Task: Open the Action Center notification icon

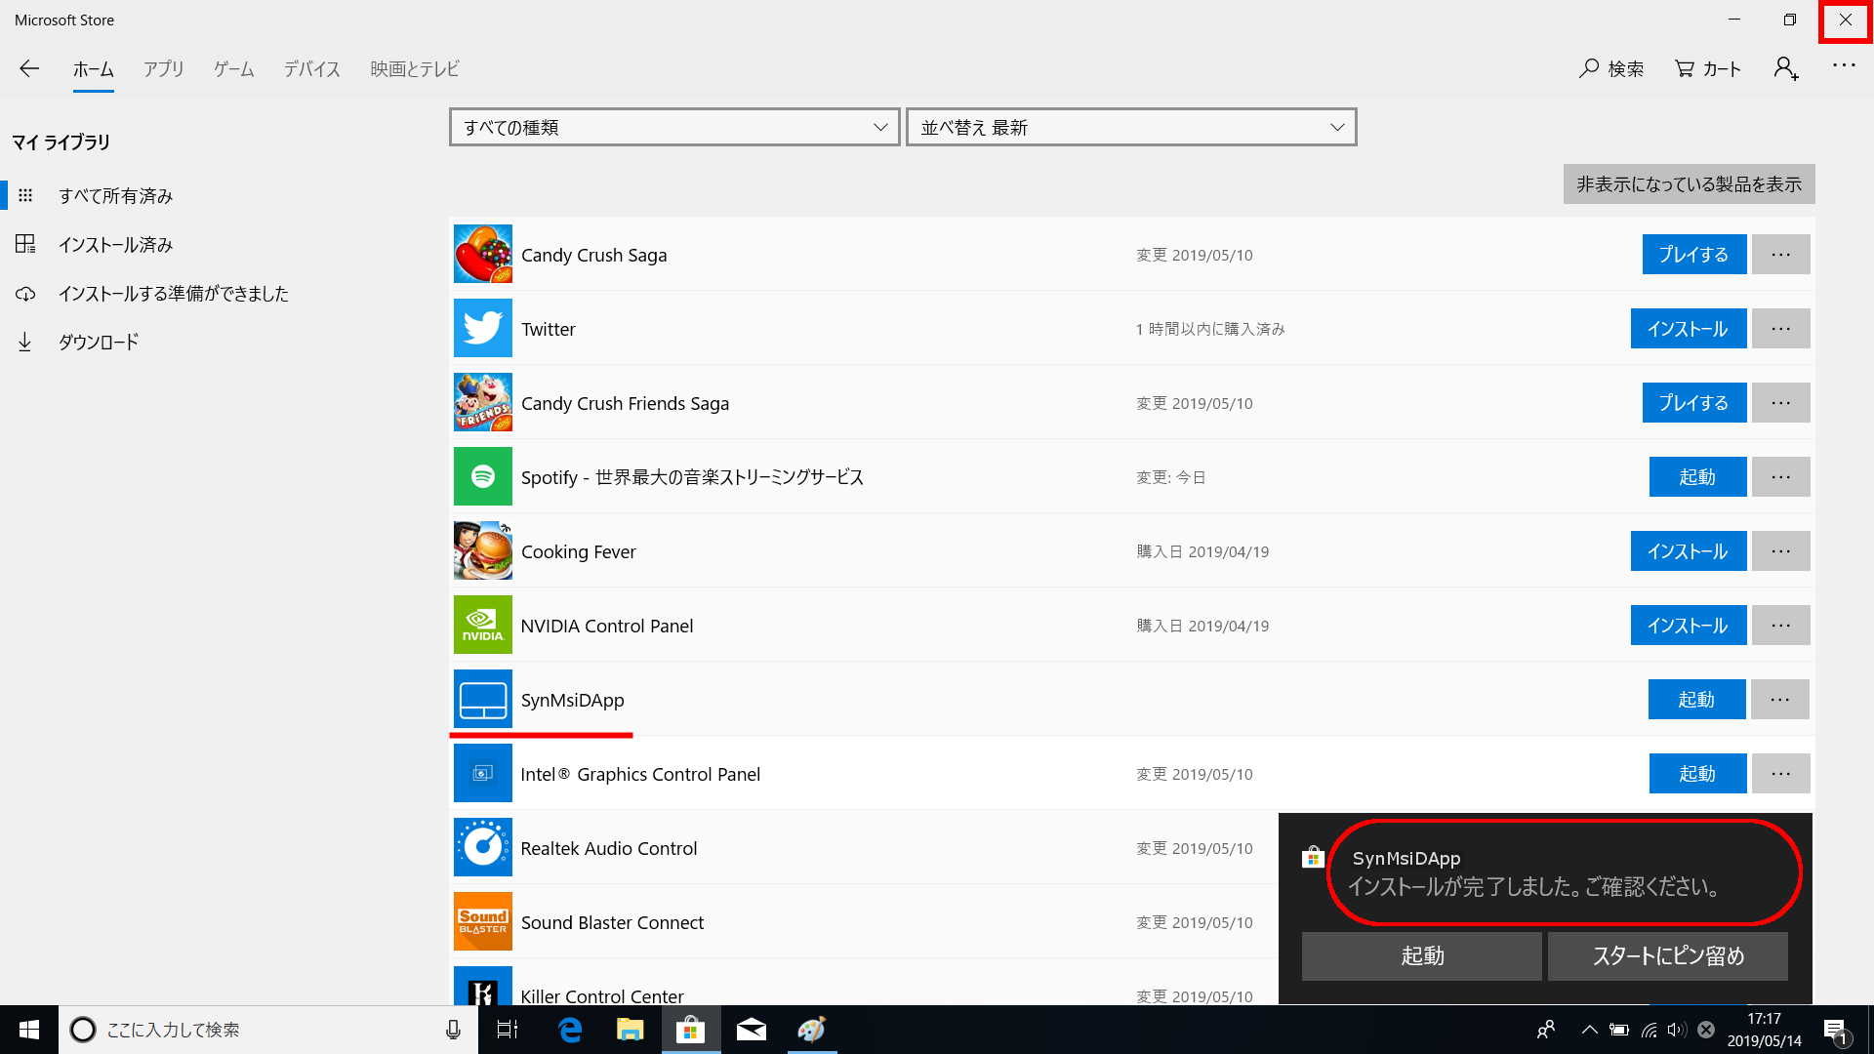Action: tap(1835, 1030)
